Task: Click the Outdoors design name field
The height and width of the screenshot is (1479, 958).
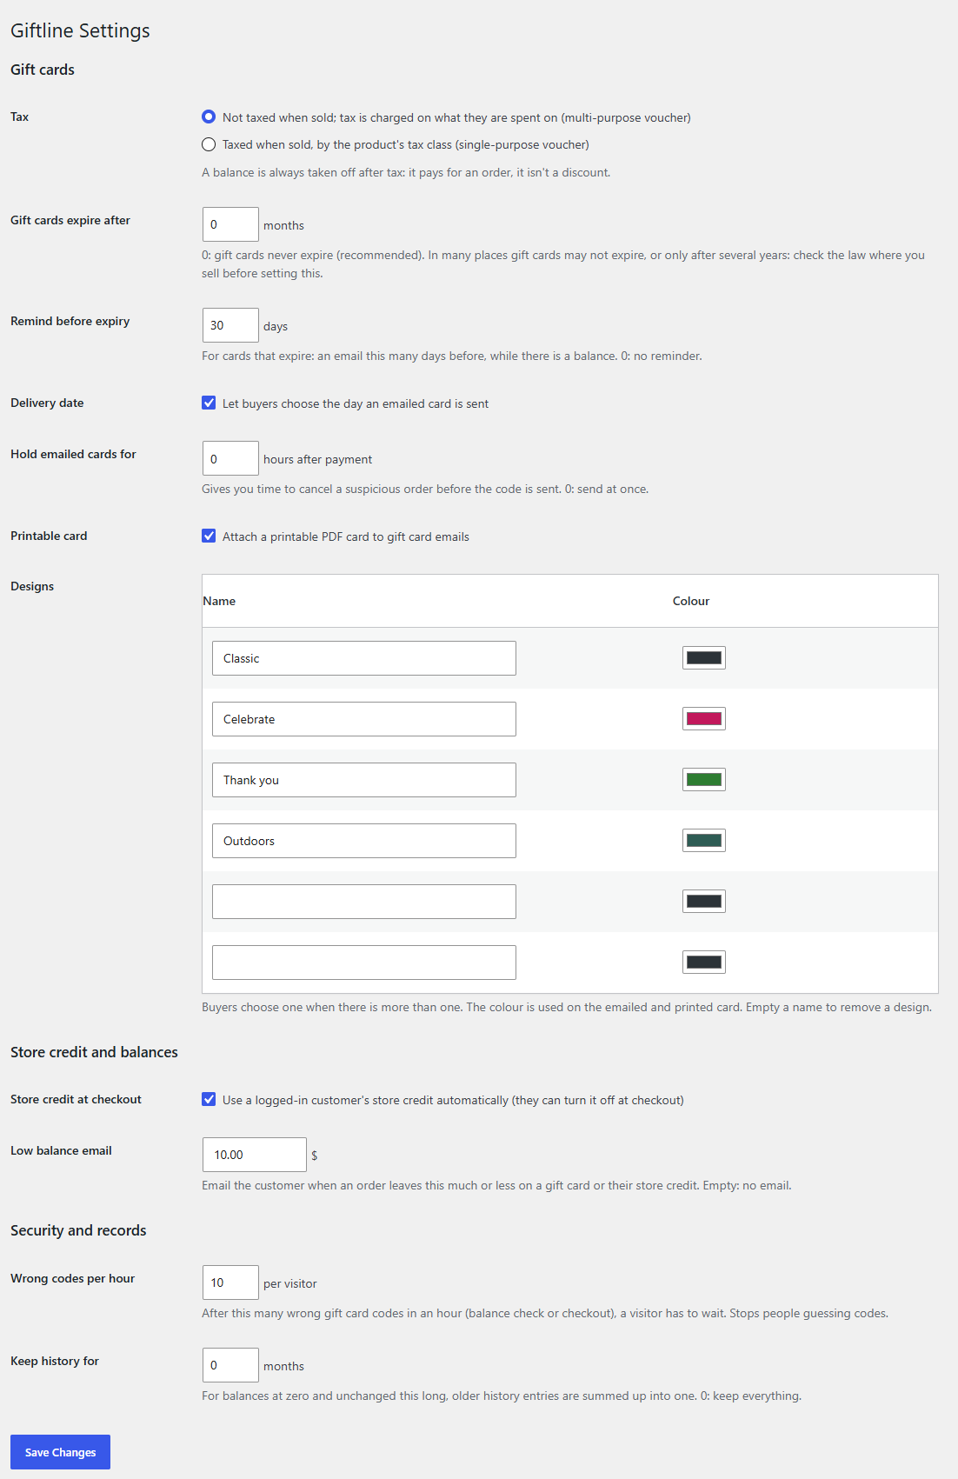Action: coord(364,841)
